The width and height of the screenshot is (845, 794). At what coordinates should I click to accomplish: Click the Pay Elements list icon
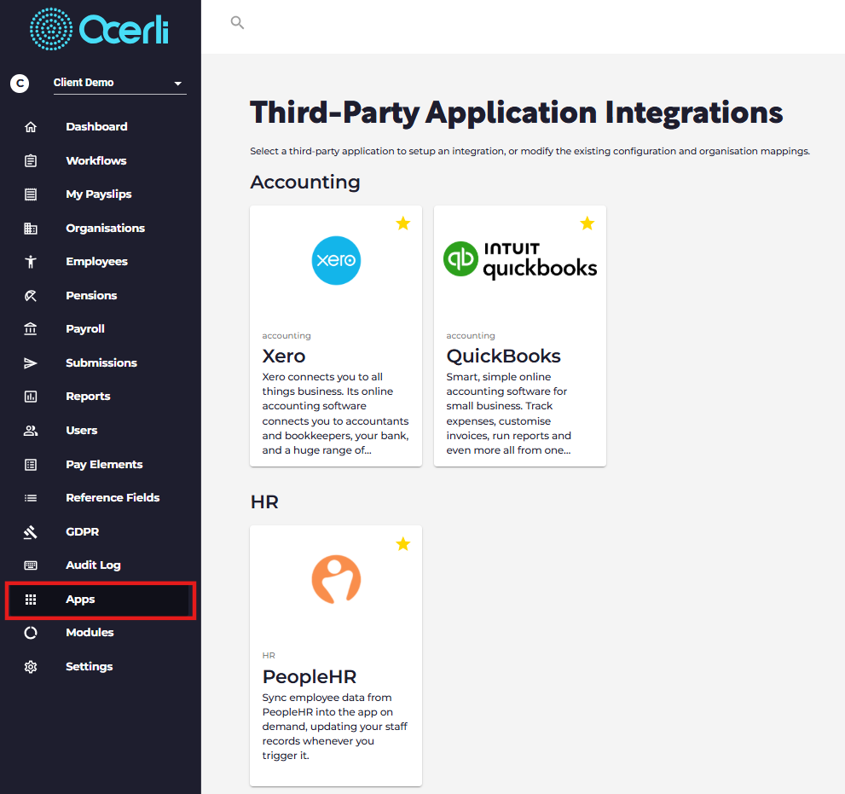coord(31,464)
